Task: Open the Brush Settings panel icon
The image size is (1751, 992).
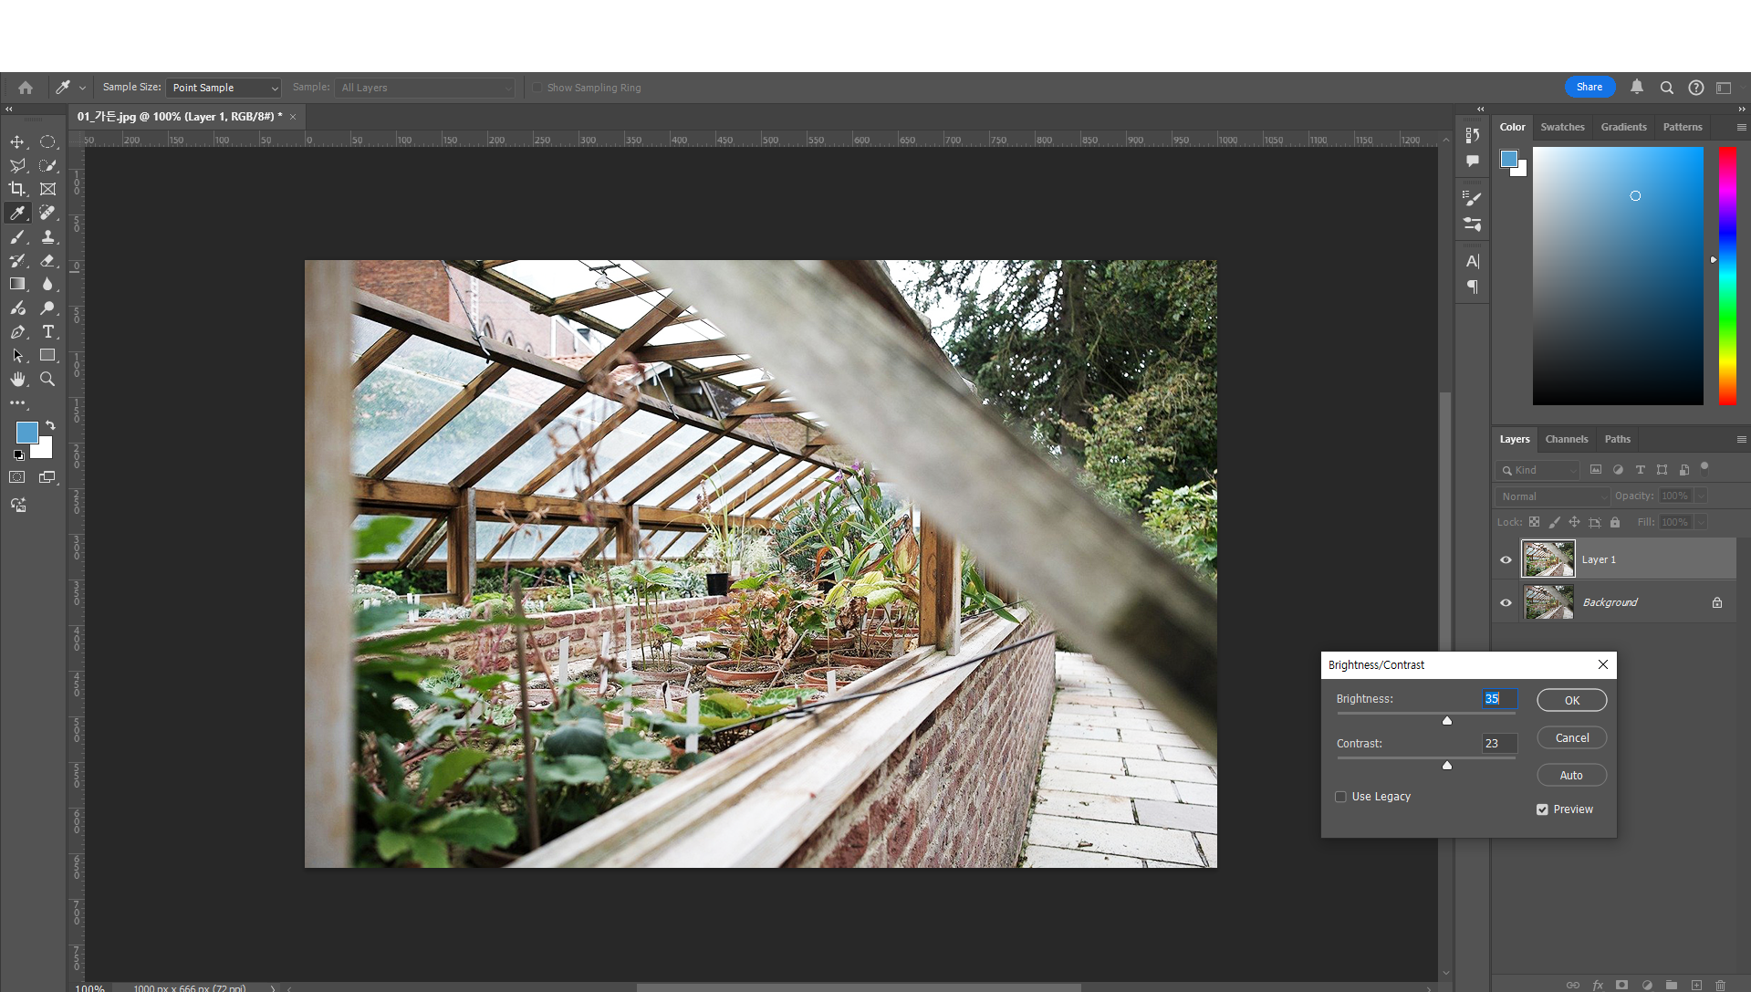Action: click(1472, 198)
